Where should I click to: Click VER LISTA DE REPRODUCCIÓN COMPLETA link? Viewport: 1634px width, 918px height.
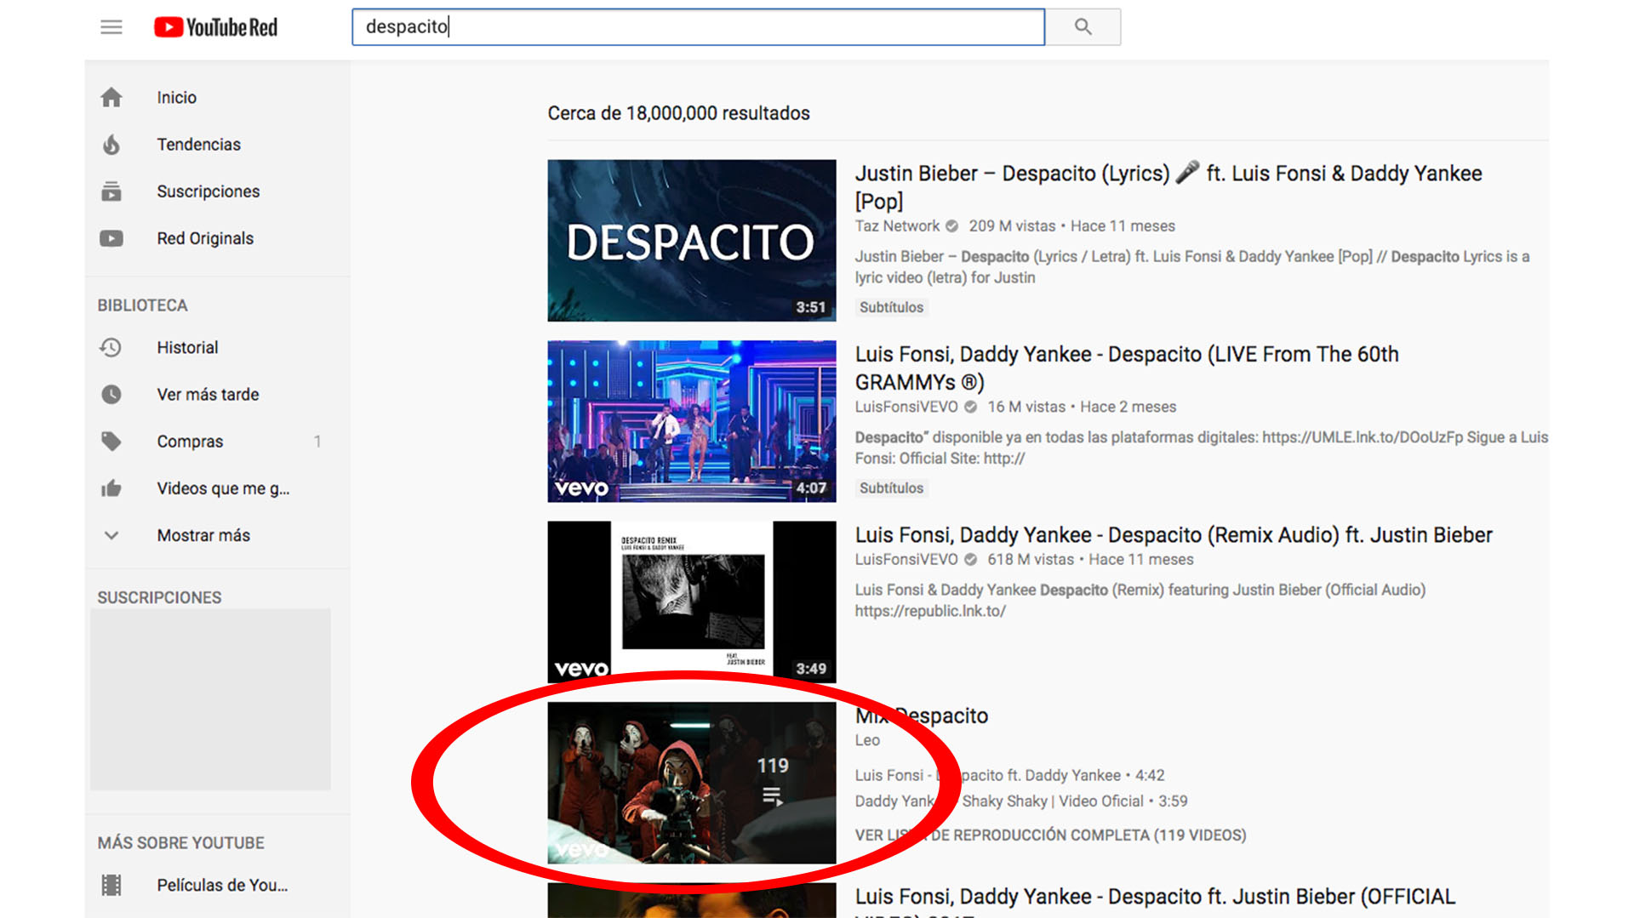coord(1050,835)
